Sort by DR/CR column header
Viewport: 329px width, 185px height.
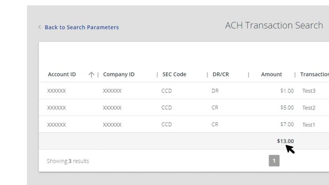pyautogui.click(x=221, y=74)
